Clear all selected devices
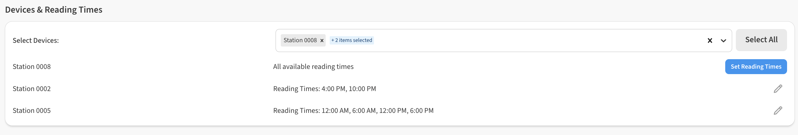Image resolution: width=798 pixels, height=135 pixels. point(710,41)
